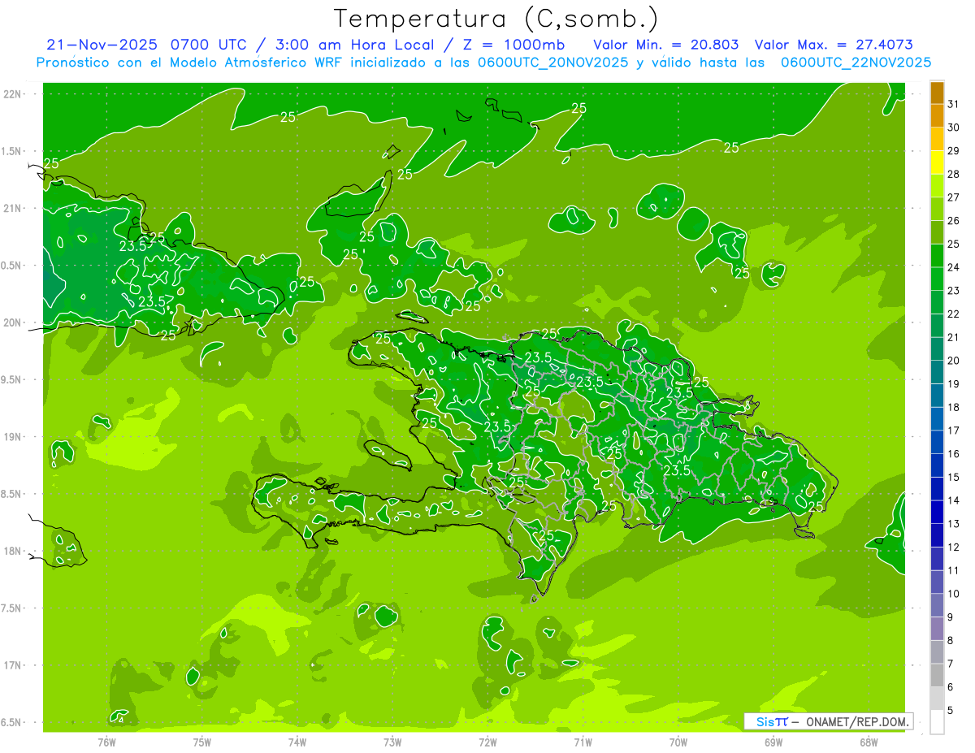This screenshot has width=975, height=753.
Task: Click the legend swatch between 25 and 26
Action: click(937, 232)
